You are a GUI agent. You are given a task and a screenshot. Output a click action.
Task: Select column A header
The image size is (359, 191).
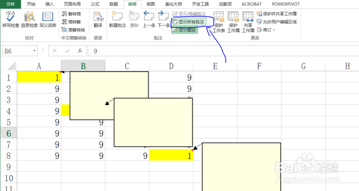point(39,66)
